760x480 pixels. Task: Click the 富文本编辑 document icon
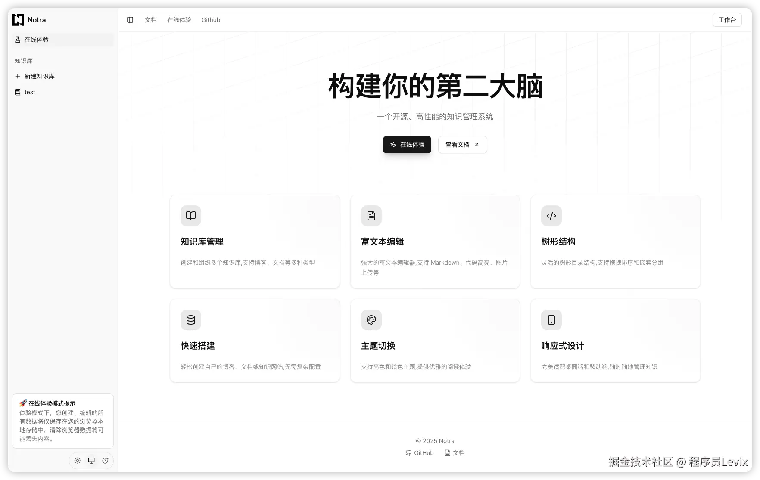[371, 216]
